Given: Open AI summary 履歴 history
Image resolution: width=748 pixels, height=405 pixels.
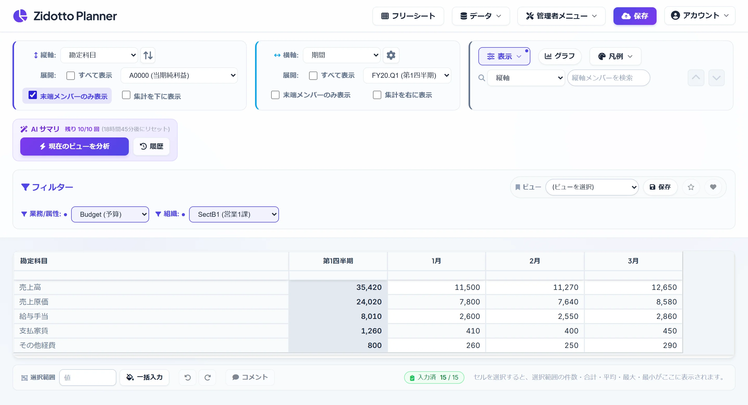Looking at the screenshot, I should point(151,146).
